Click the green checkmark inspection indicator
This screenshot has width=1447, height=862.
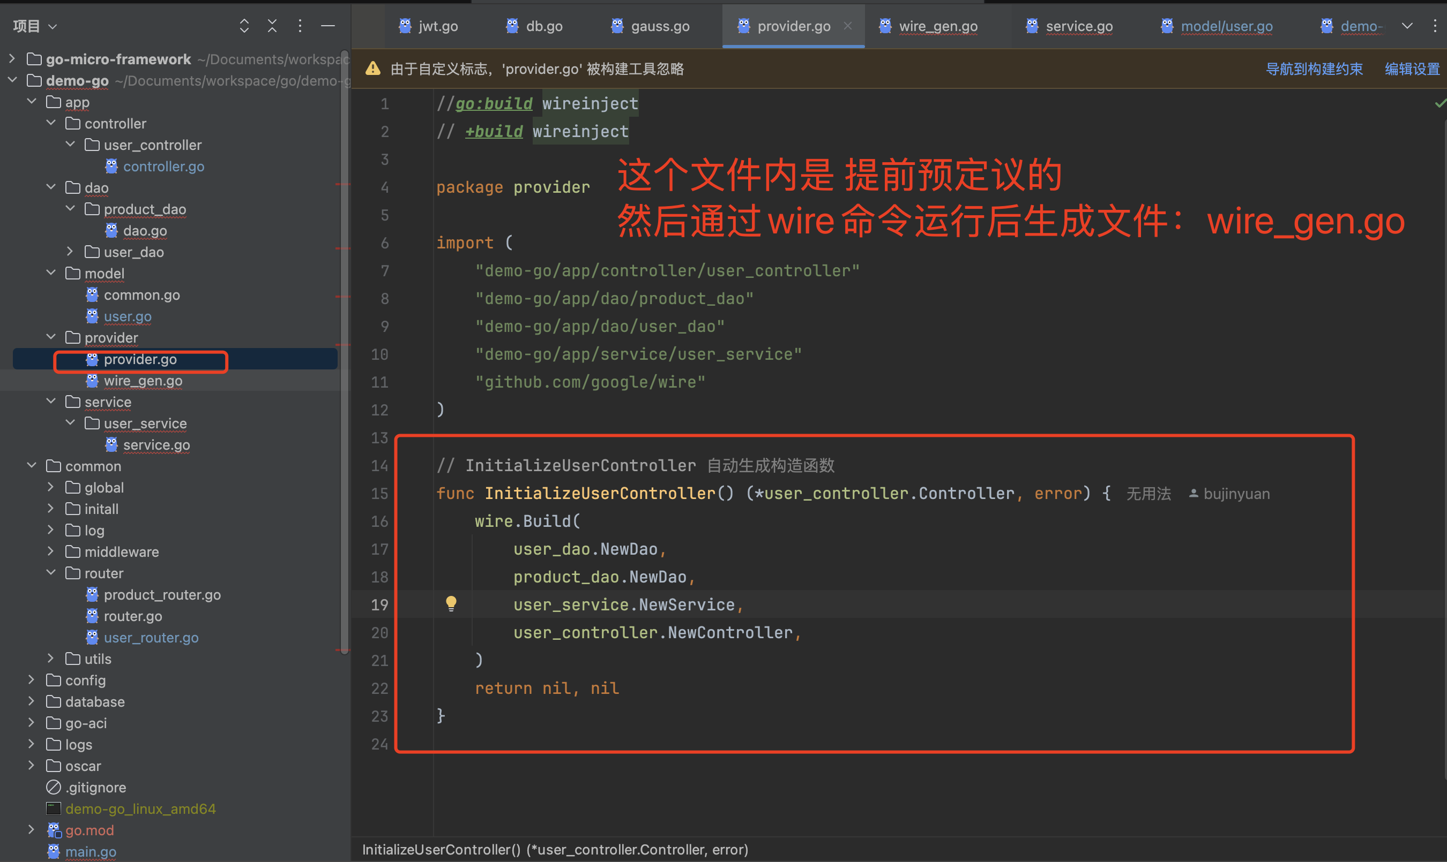[x=1439, y=103]
